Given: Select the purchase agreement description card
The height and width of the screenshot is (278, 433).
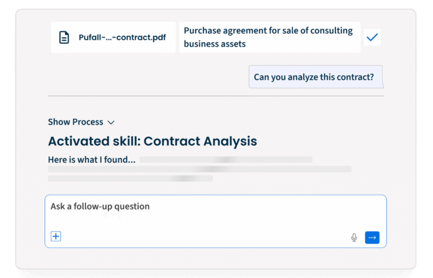Looking at the screenshot, I should (270, 37).
